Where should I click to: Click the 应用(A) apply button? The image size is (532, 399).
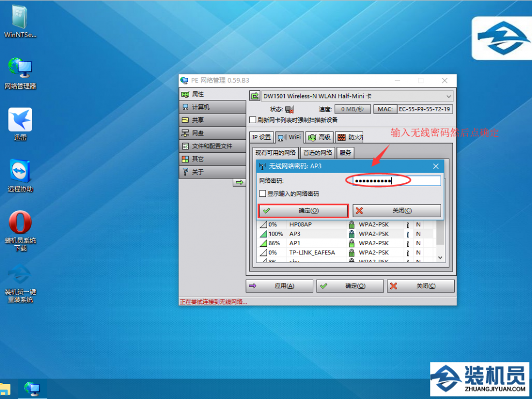[279, 286]
